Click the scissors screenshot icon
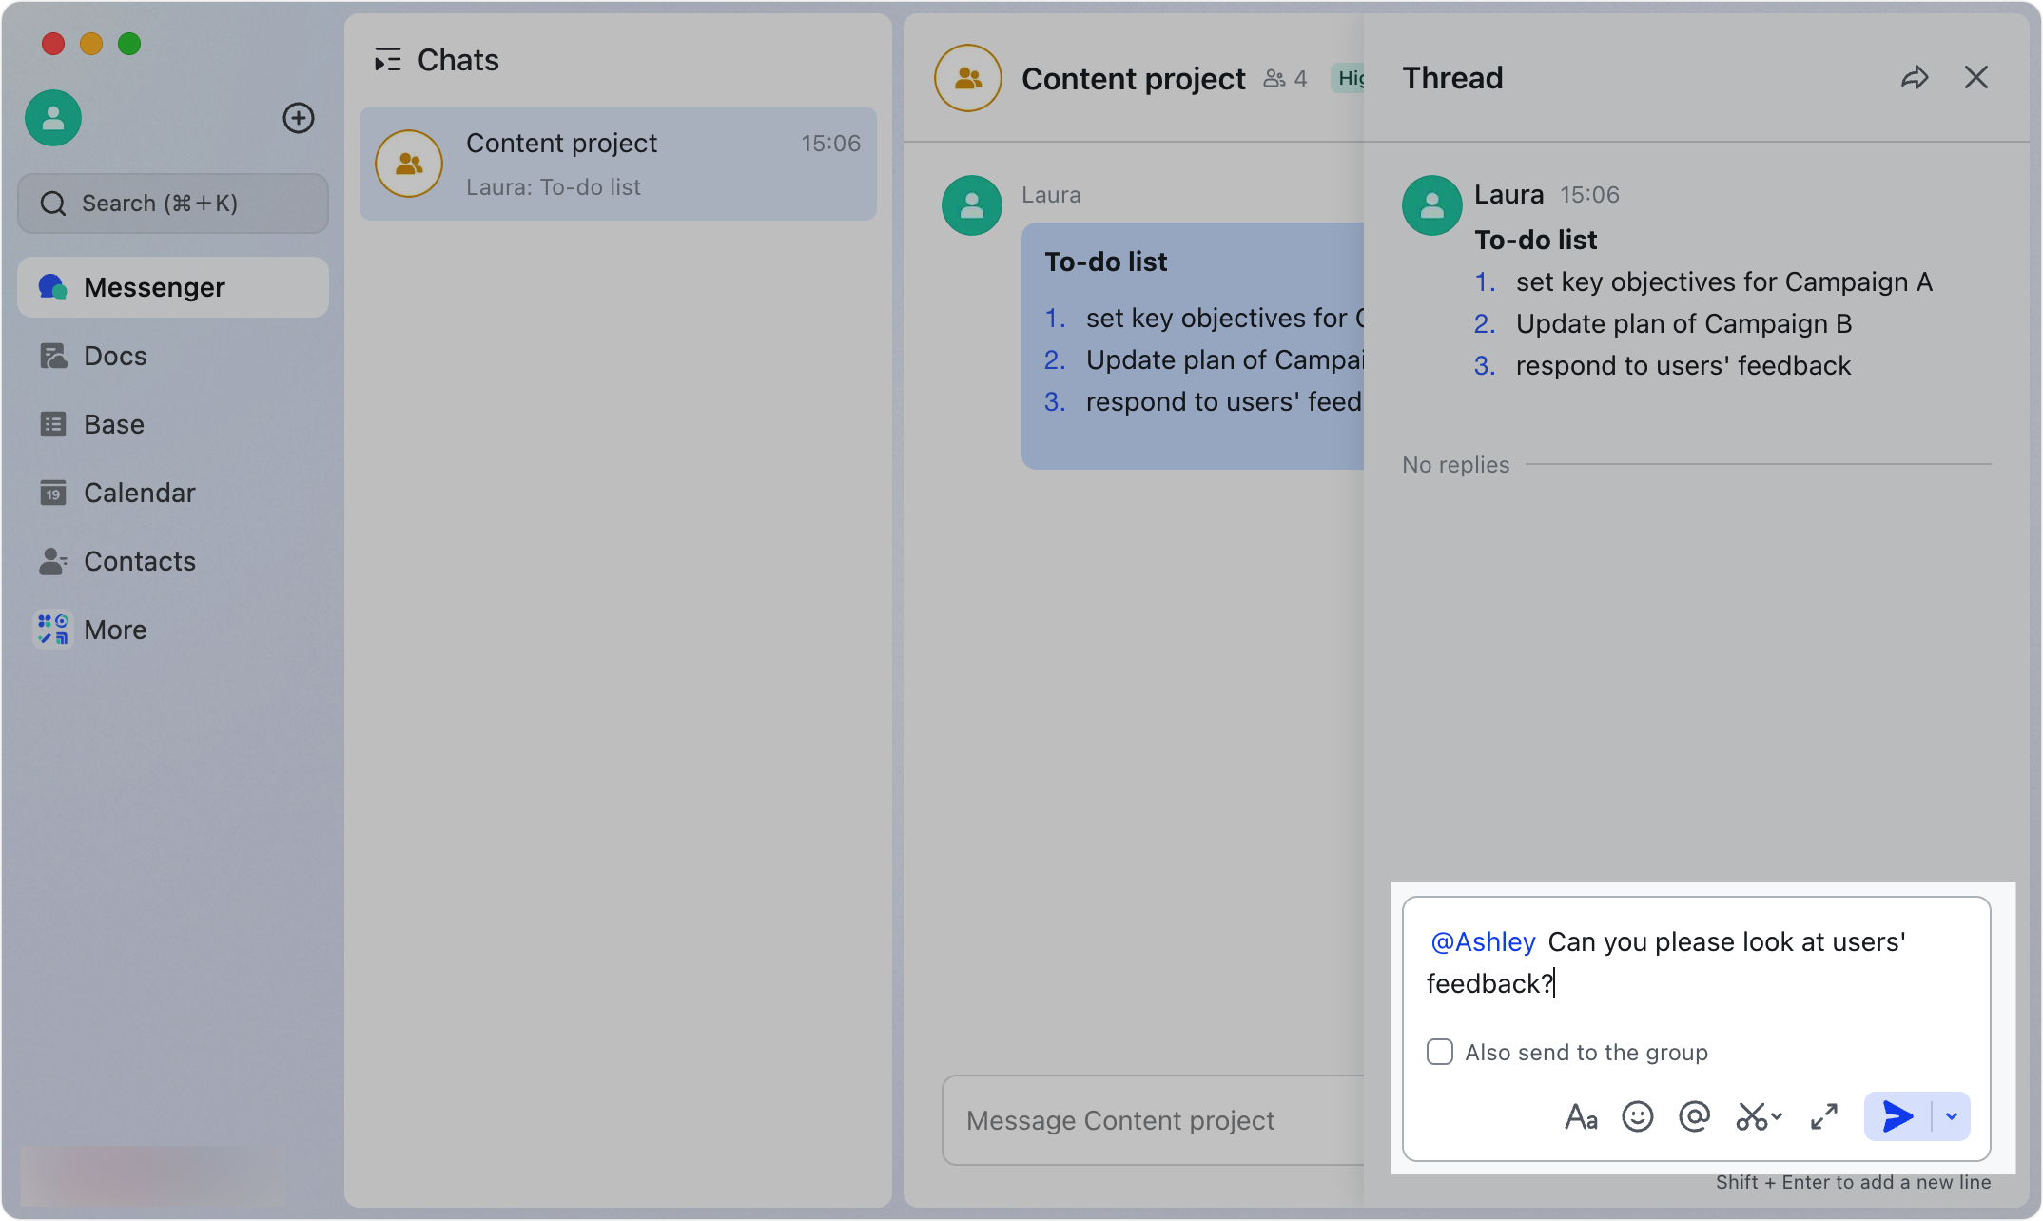The height and width of the screenshot is (1221, 2043). tap(1751, 1116)
